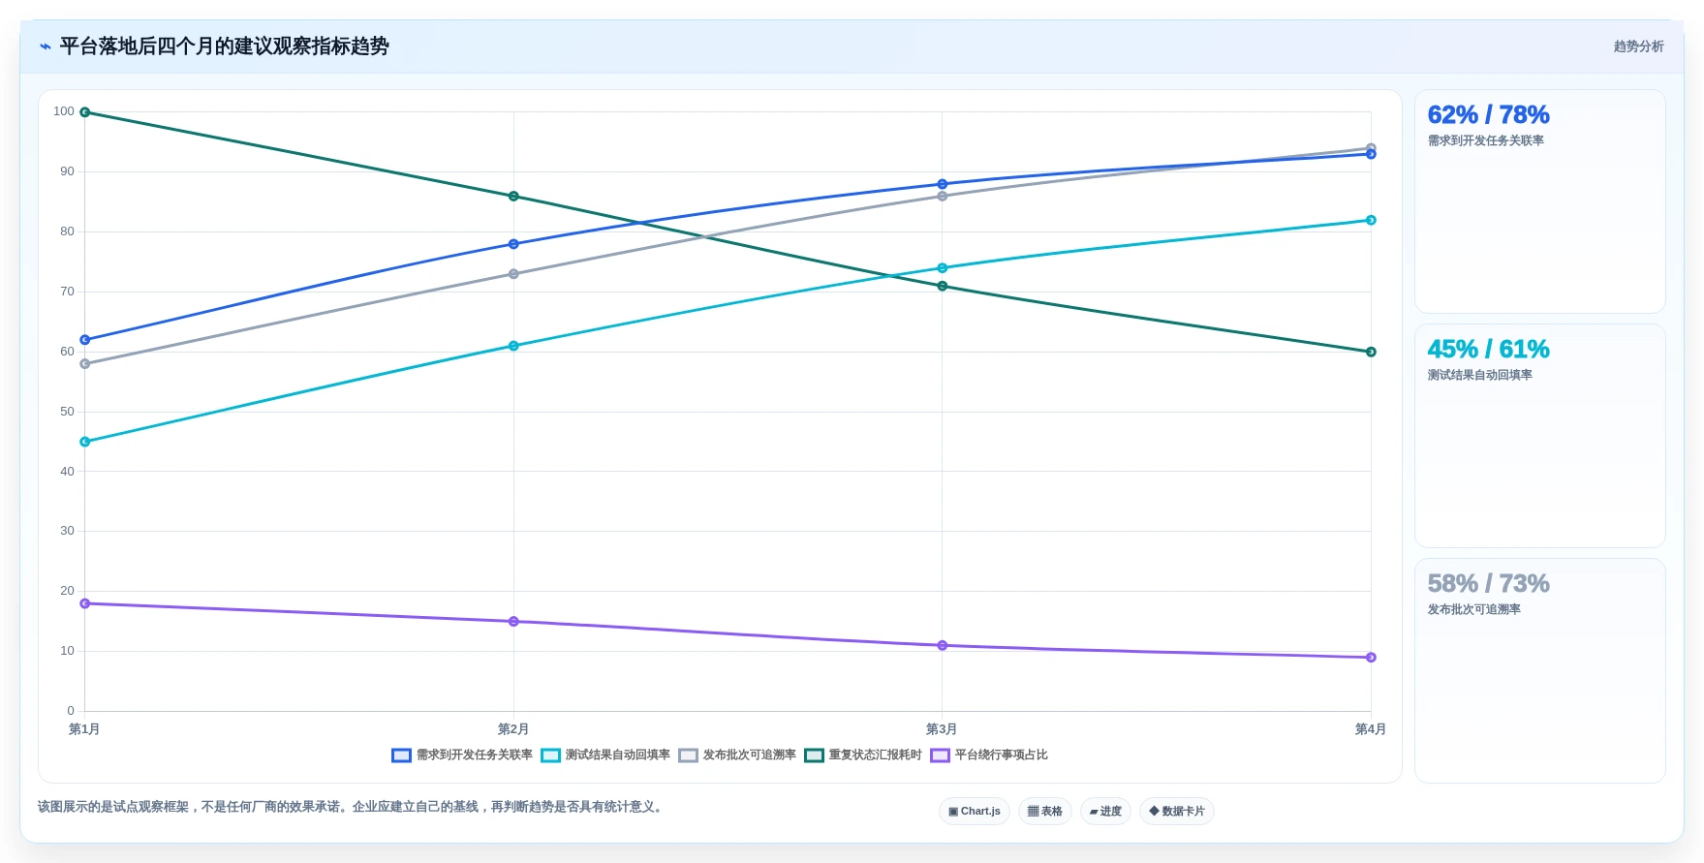
Task: Click the 第1月 point on dark green line
Action: tap(85, 112)
